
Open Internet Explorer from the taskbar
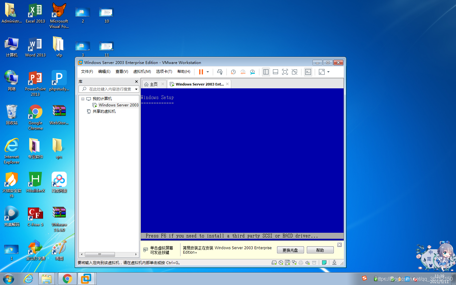coord(28,279)
